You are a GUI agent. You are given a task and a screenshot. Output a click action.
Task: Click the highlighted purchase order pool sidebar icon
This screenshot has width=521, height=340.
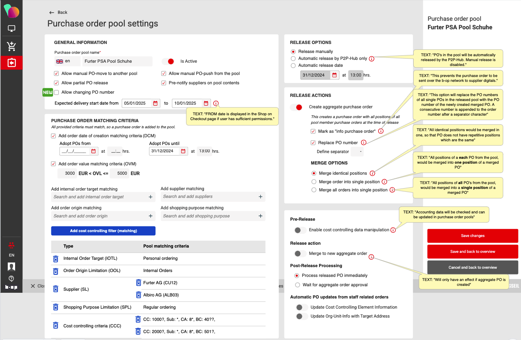pyautogui.click(x=11, y=63)
